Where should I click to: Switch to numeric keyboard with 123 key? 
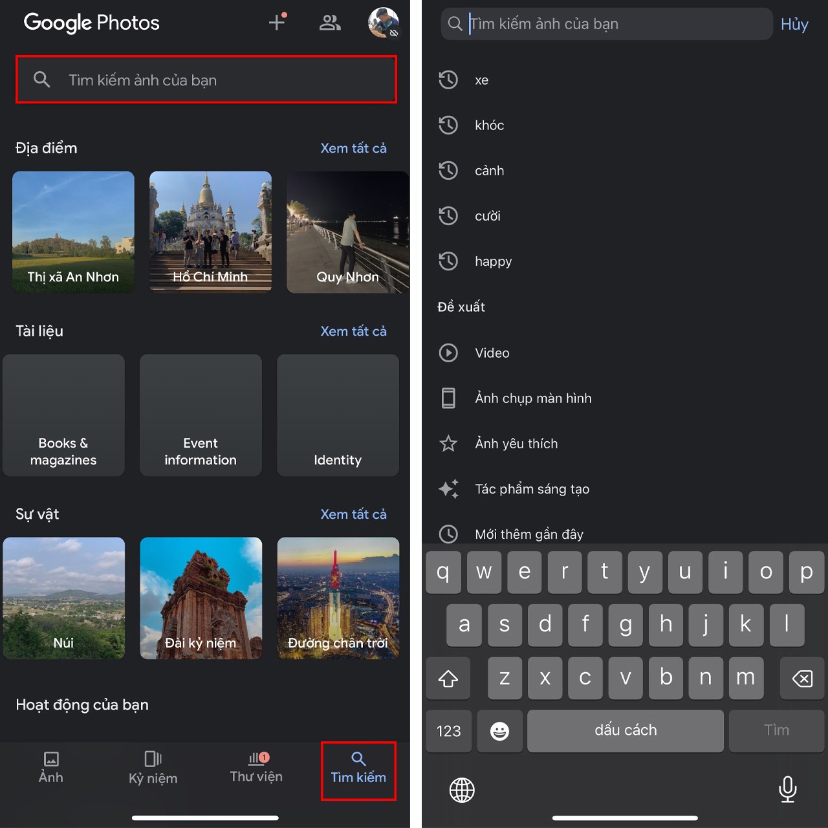coord(448,731)
